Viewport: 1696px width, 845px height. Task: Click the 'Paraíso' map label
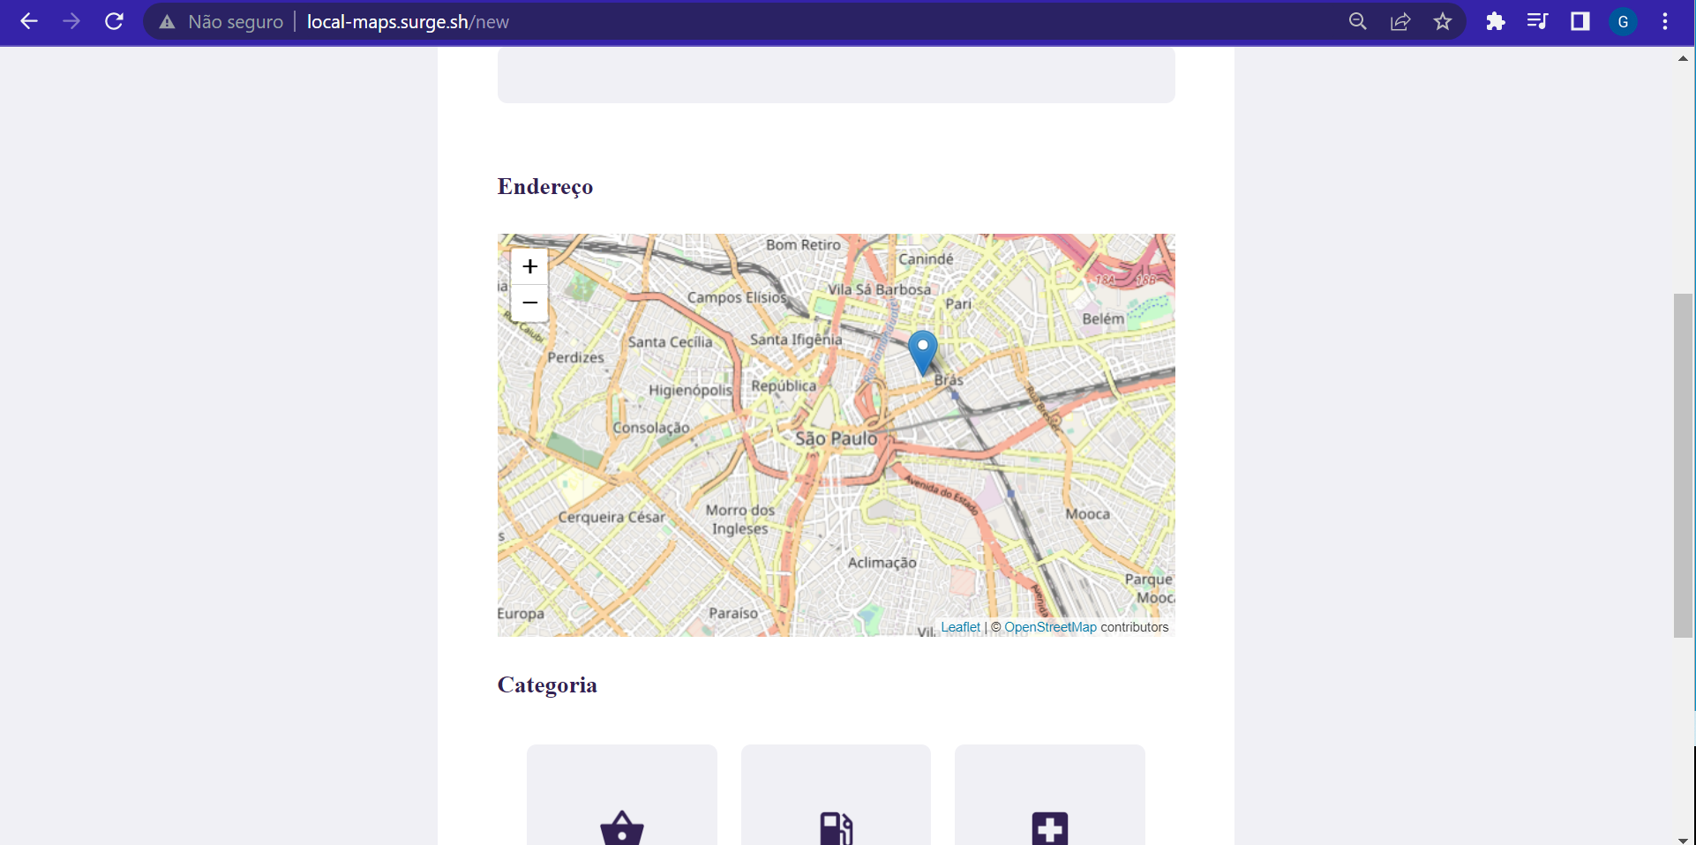point(733,613)
